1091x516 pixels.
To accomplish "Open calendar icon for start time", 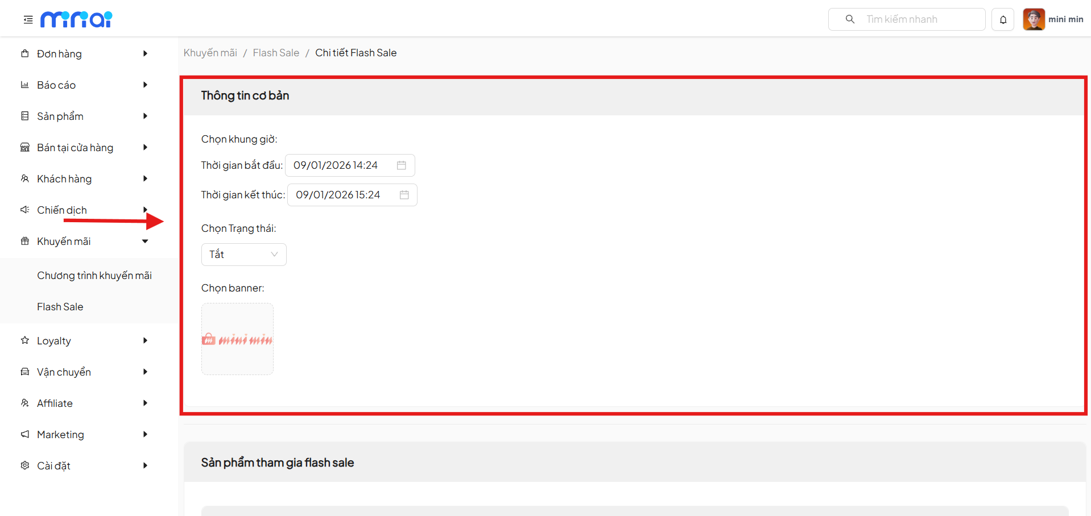I will 402,165.
